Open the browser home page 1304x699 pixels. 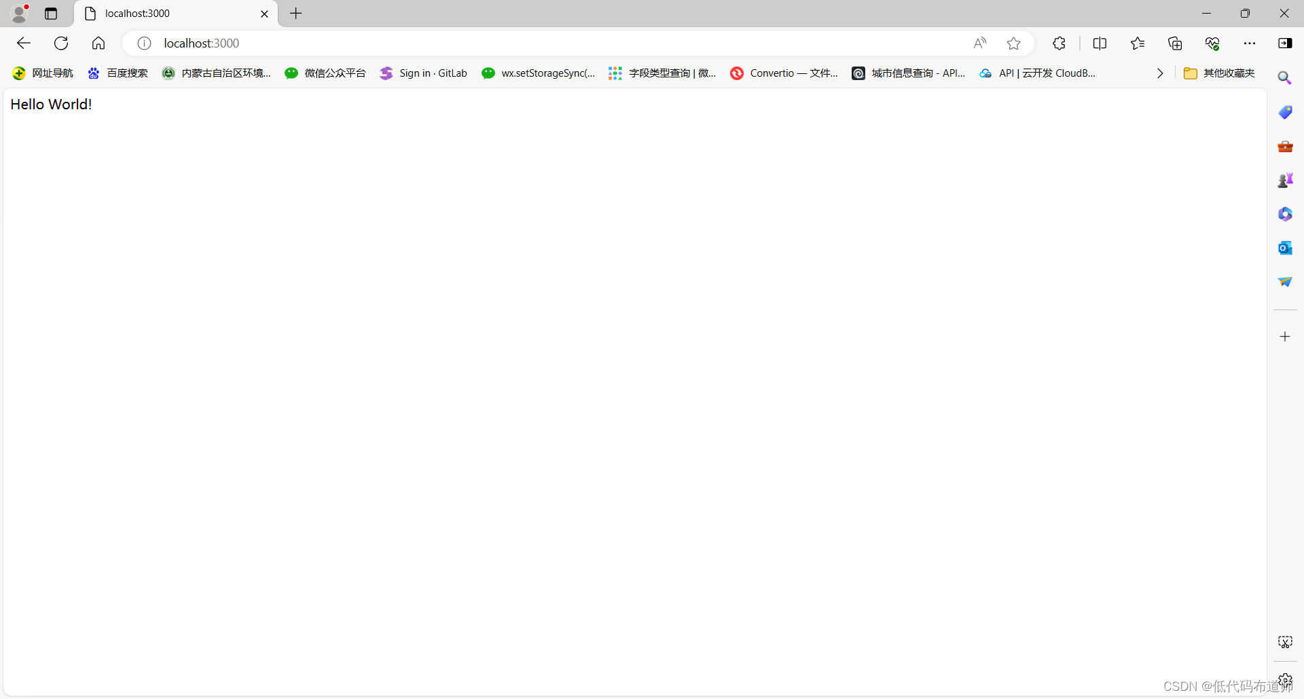pyautogui.click(x=98, y=43)
